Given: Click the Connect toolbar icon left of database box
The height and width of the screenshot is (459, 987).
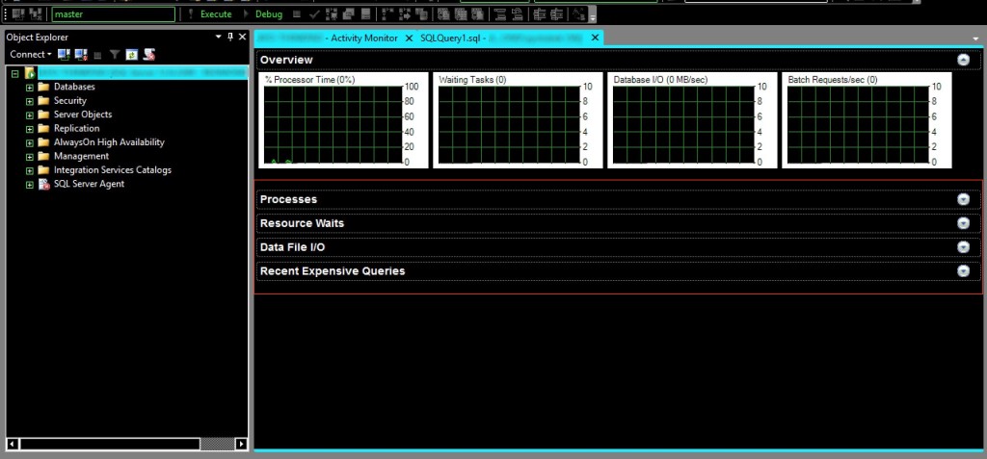Looking at the screenshot, I should coord(19,13).
